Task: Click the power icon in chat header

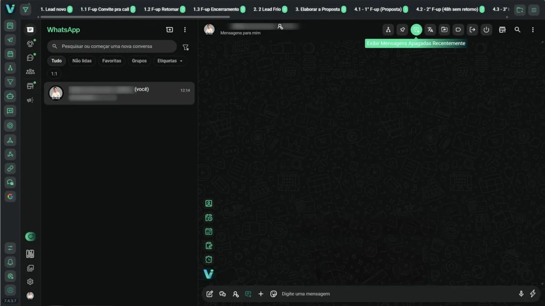Action: pyautogui.click(x=486, y=30)
